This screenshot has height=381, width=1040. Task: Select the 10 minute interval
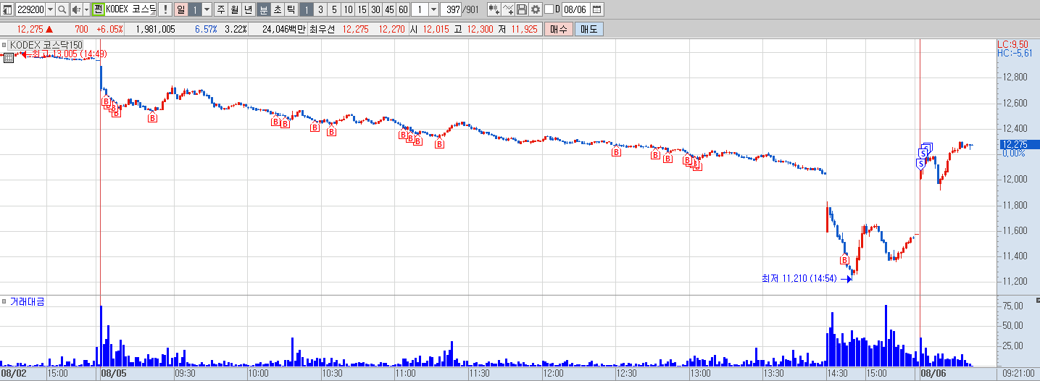(x=348, y=9)
